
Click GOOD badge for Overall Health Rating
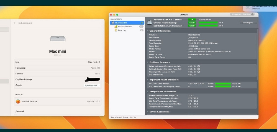coord(192,23)
